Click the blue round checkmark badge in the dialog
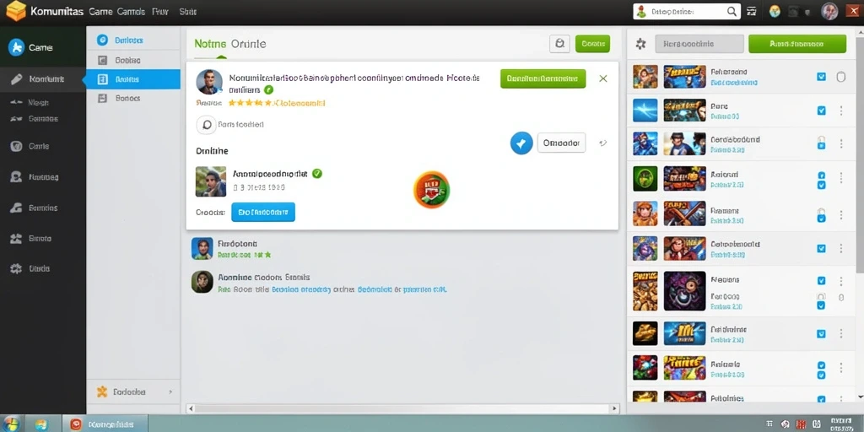Image resolution: width=864 pixels, height=432 pixels. tap(521, 143)
